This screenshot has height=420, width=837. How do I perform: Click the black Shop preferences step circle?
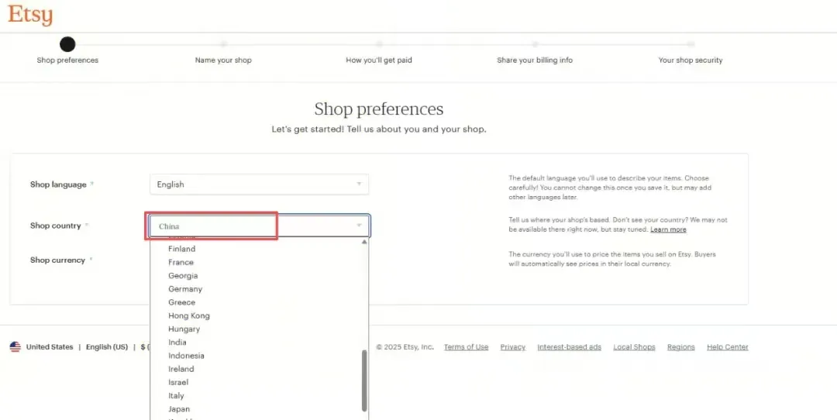[67, 44]
